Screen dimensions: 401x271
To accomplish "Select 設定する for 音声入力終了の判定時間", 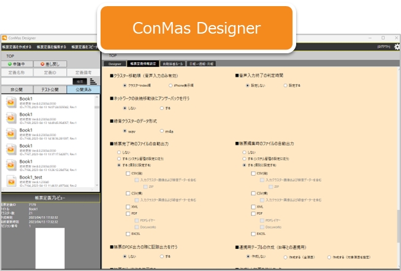I will click(285, 86).
